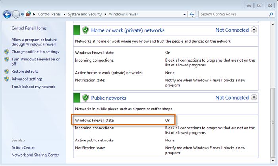
Task: Click 'Networks at home or work' description text
Action: point(153,41)
